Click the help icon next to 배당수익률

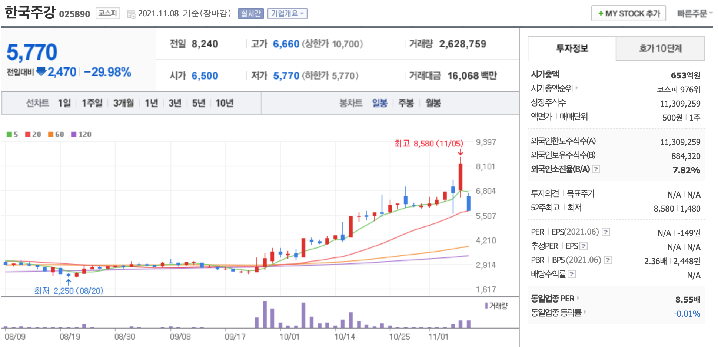(x=572, y=274)
